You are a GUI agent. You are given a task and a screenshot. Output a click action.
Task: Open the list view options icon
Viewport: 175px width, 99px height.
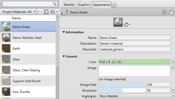point(54,12)
